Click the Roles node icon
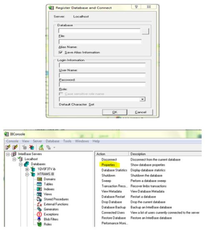This screenshot has height=231, width=205. (x=40, y=224)
